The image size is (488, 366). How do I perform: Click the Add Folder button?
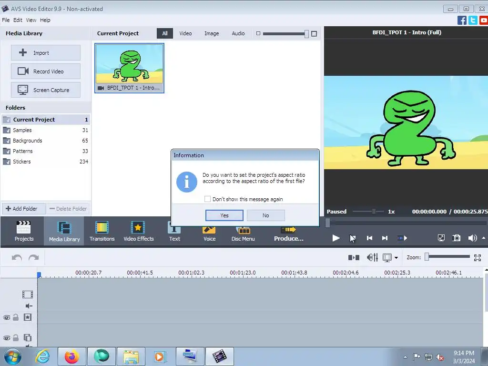[24, 209]
